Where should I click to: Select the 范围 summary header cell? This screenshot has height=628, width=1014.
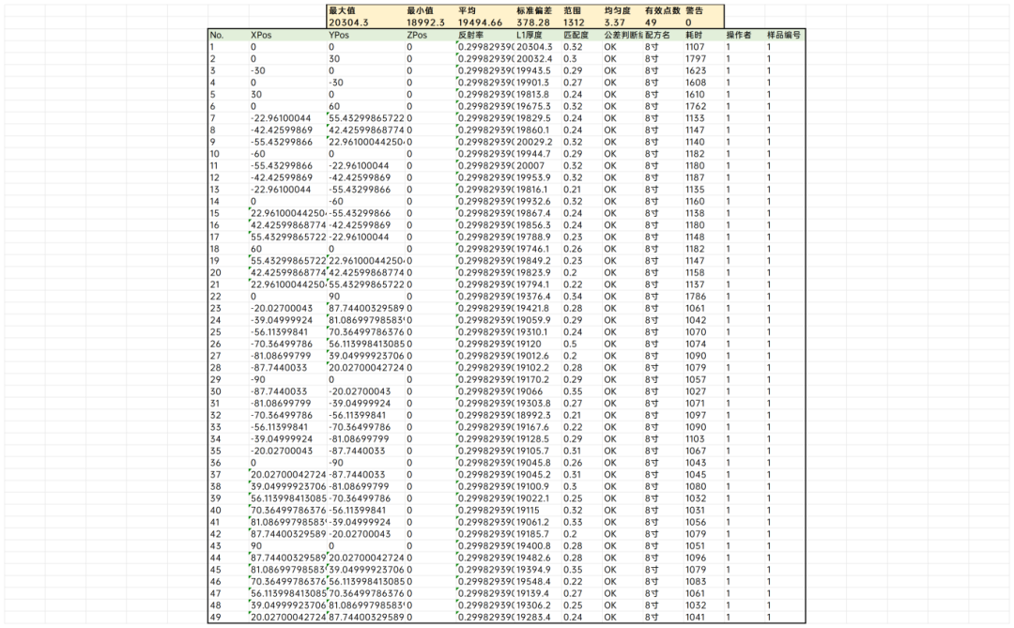click(x=582, y=10)
